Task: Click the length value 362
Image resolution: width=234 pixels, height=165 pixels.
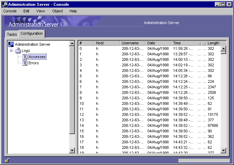Action: pos(211,136)
